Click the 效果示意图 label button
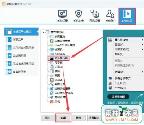The height and width of the screenshot is (125, 144). 118,97
